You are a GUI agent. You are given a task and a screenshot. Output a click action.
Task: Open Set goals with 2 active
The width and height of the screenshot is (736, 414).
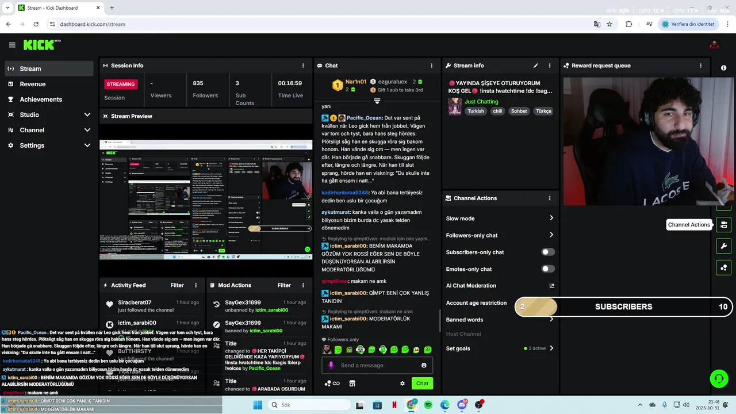coord(500,348)
